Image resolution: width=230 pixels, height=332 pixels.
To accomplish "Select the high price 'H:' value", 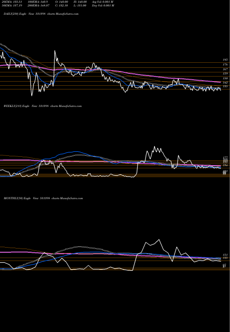I will tap(80, 2).
